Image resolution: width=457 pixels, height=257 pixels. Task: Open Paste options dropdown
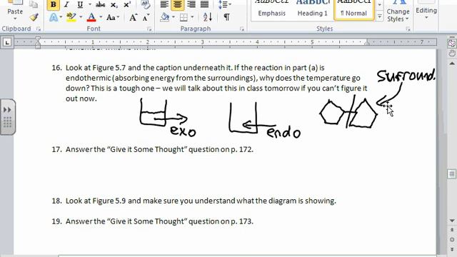click(15, 19)
